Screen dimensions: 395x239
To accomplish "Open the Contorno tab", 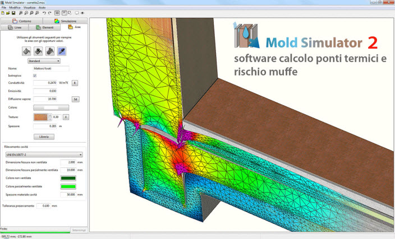I will tap(22, 21).
